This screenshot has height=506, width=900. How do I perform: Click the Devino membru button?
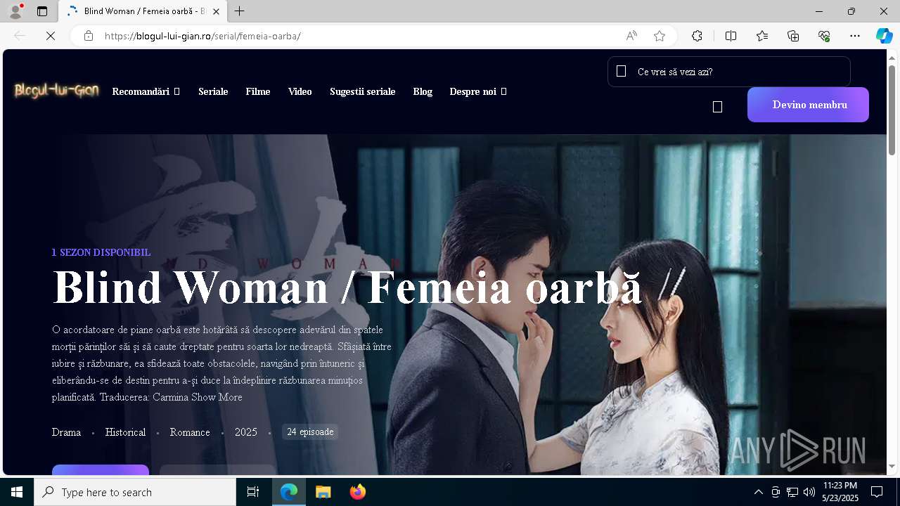(x=808, y=105)
